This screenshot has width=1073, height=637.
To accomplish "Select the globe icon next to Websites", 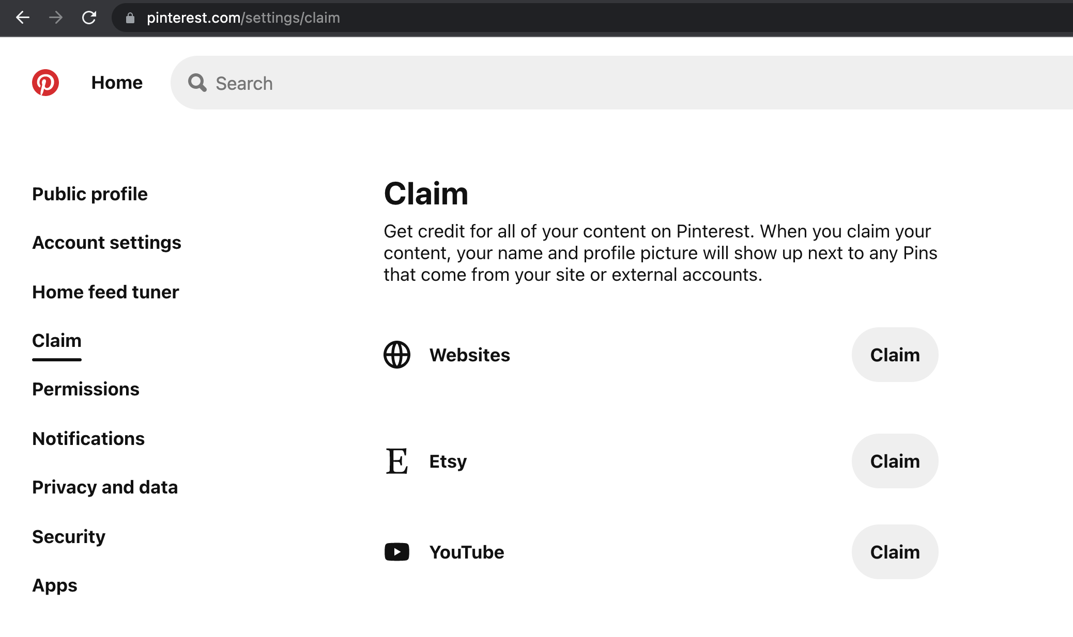I will pos(396,355).
